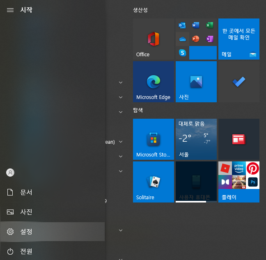Open the 사진 (Photos) tile
Image resolution: width=266 pixels, height=260 pixels.
click(196, 82)
